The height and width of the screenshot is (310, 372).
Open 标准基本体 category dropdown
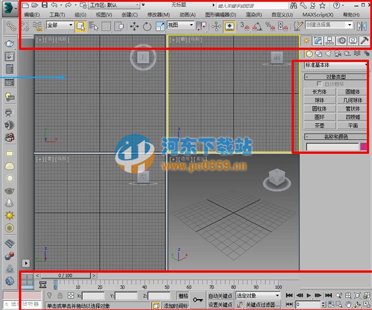tap(335, 65)
